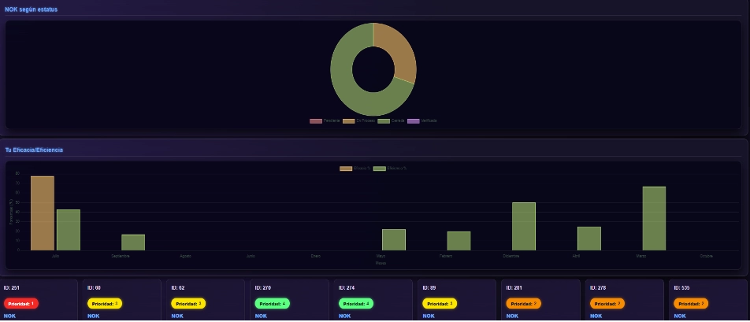Open the NOK link on card ID 251

(9, 316)
